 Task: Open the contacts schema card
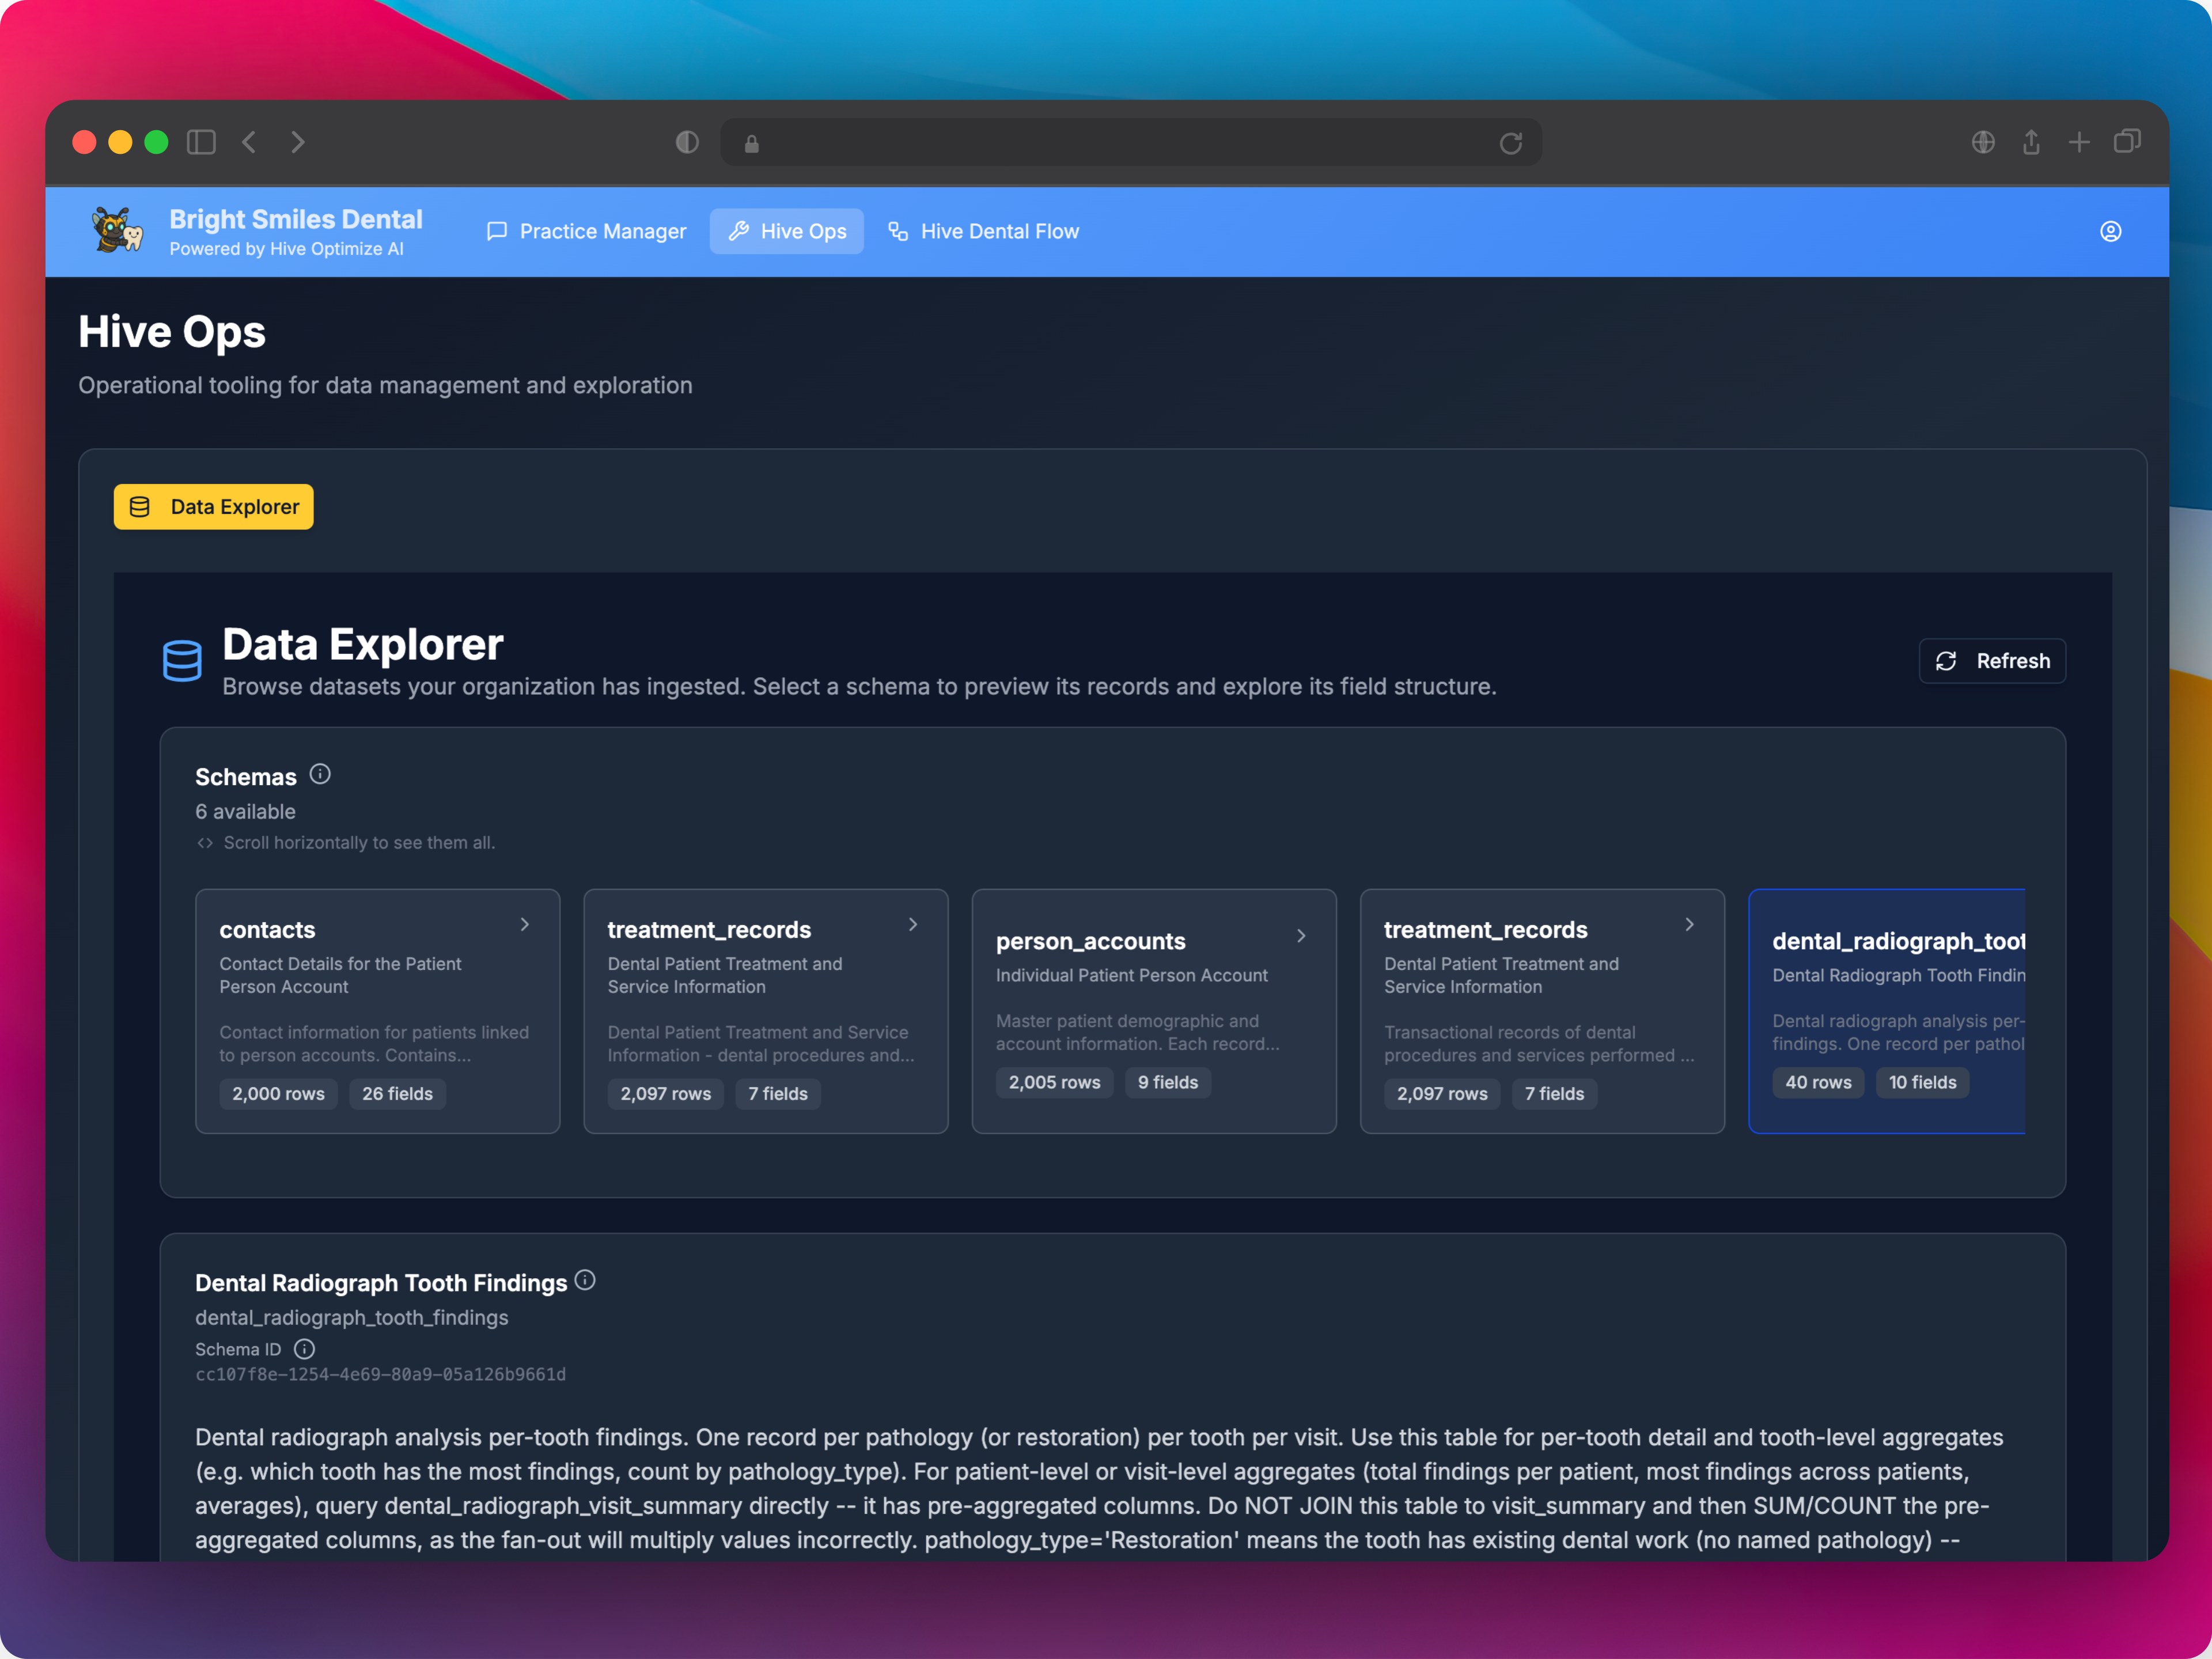coord(378,1011)
